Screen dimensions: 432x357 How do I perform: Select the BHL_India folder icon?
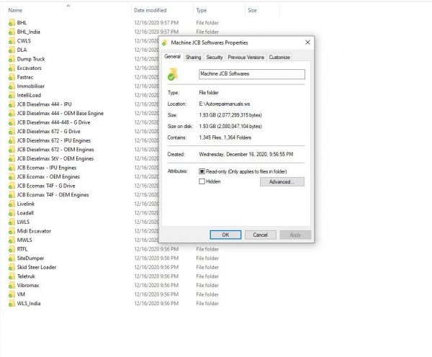(x=12, y=32)
